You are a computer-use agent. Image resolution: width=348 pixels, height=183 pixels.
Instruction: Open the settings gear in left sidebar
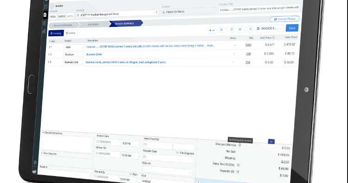pos(35,163)
